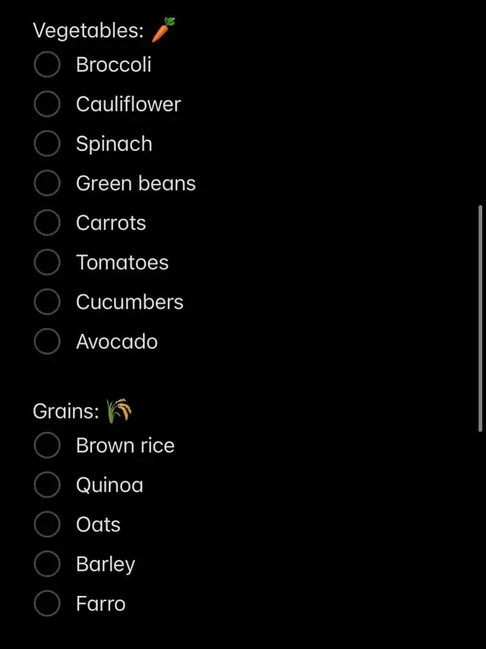Click the rice sheaf emoji beside Grains
This screenshot has width=486, height=649.
119,411
